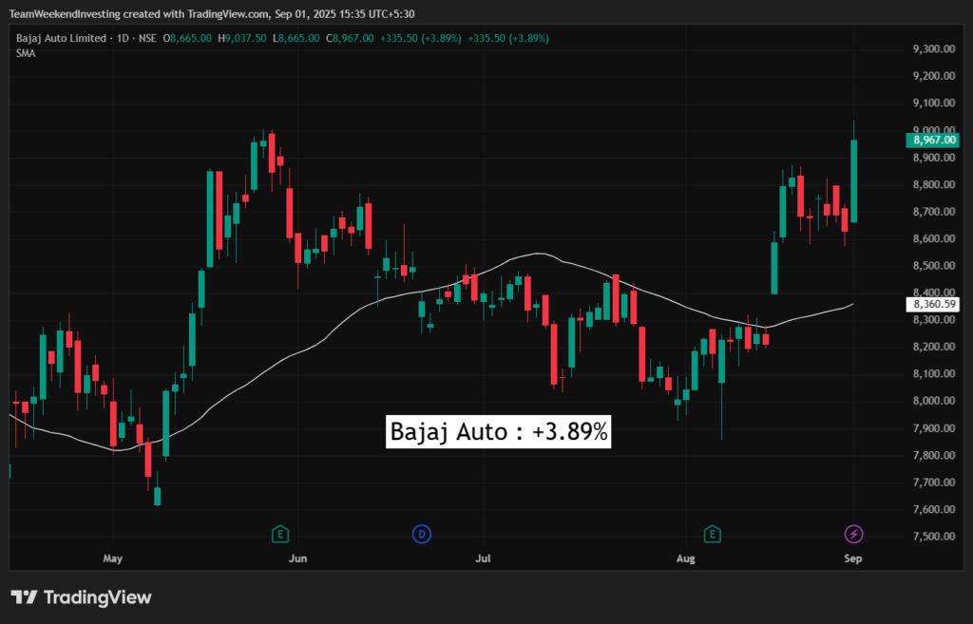Screen dimensions: 973x624
Task: Click the open value O8,665.00
Action: click(x=187, y=38)
